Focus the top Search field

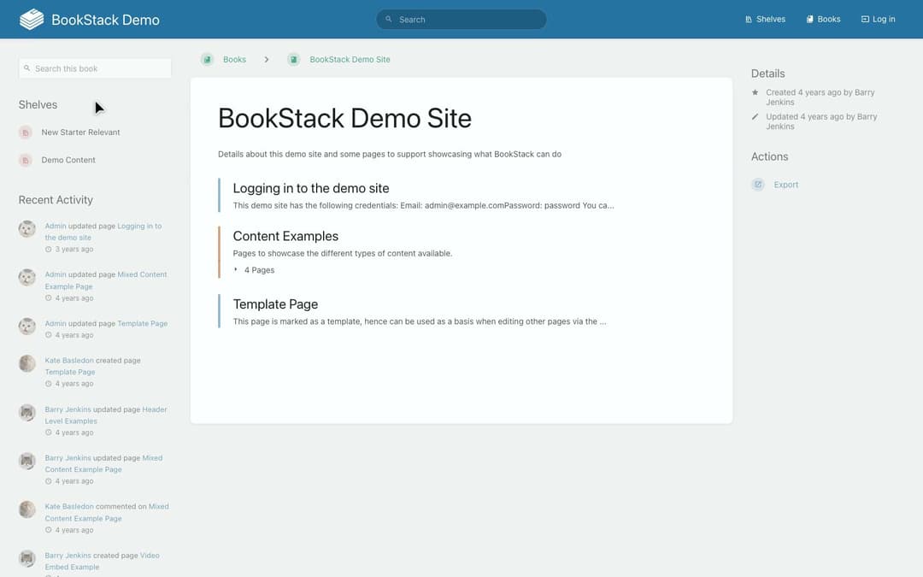tap(461, 20)
